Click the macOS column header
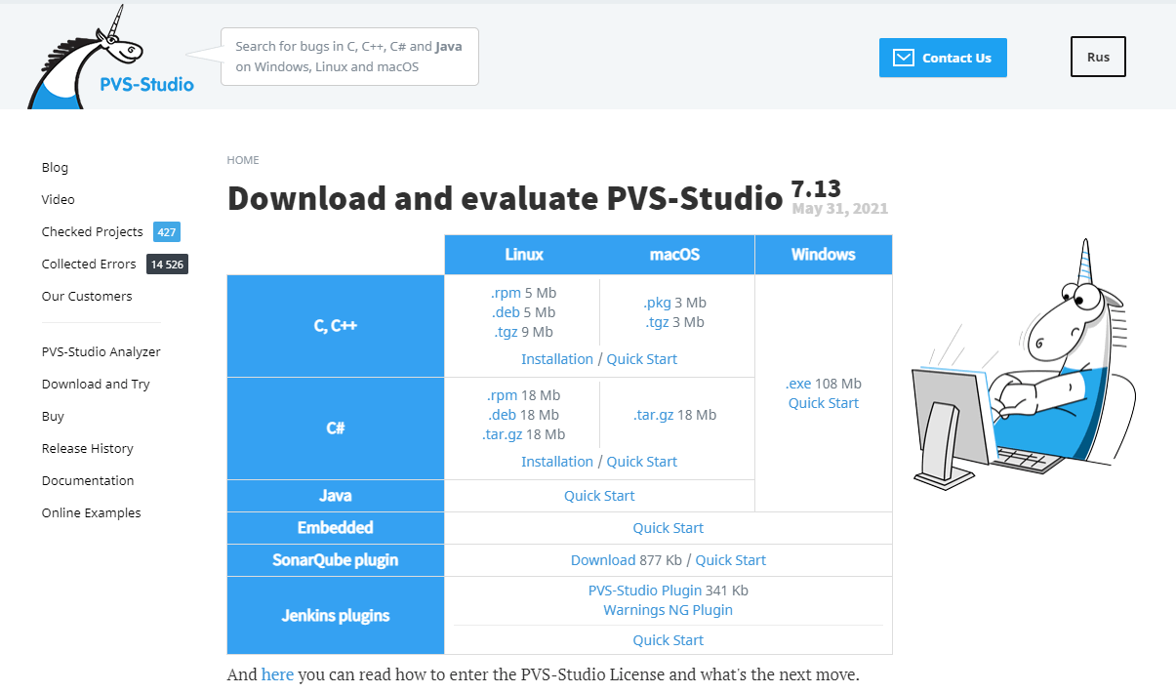The width and height of the screenshot is (1176, 693). coord(675,255)
